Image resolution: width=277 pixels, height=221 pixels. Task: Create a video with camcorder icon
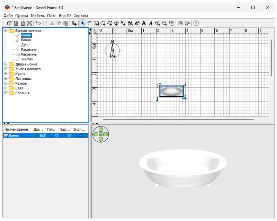click(x=187, y=23)
